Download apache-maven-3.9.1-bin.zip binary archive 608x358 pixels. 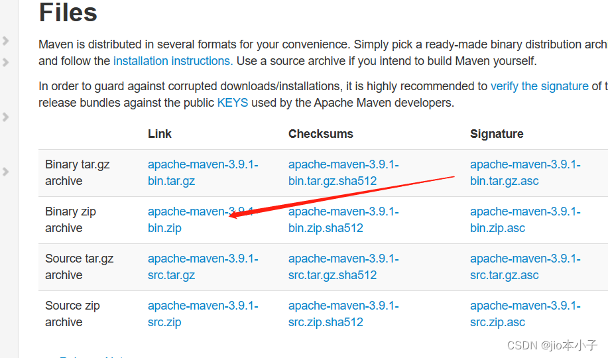pos(203,219)
